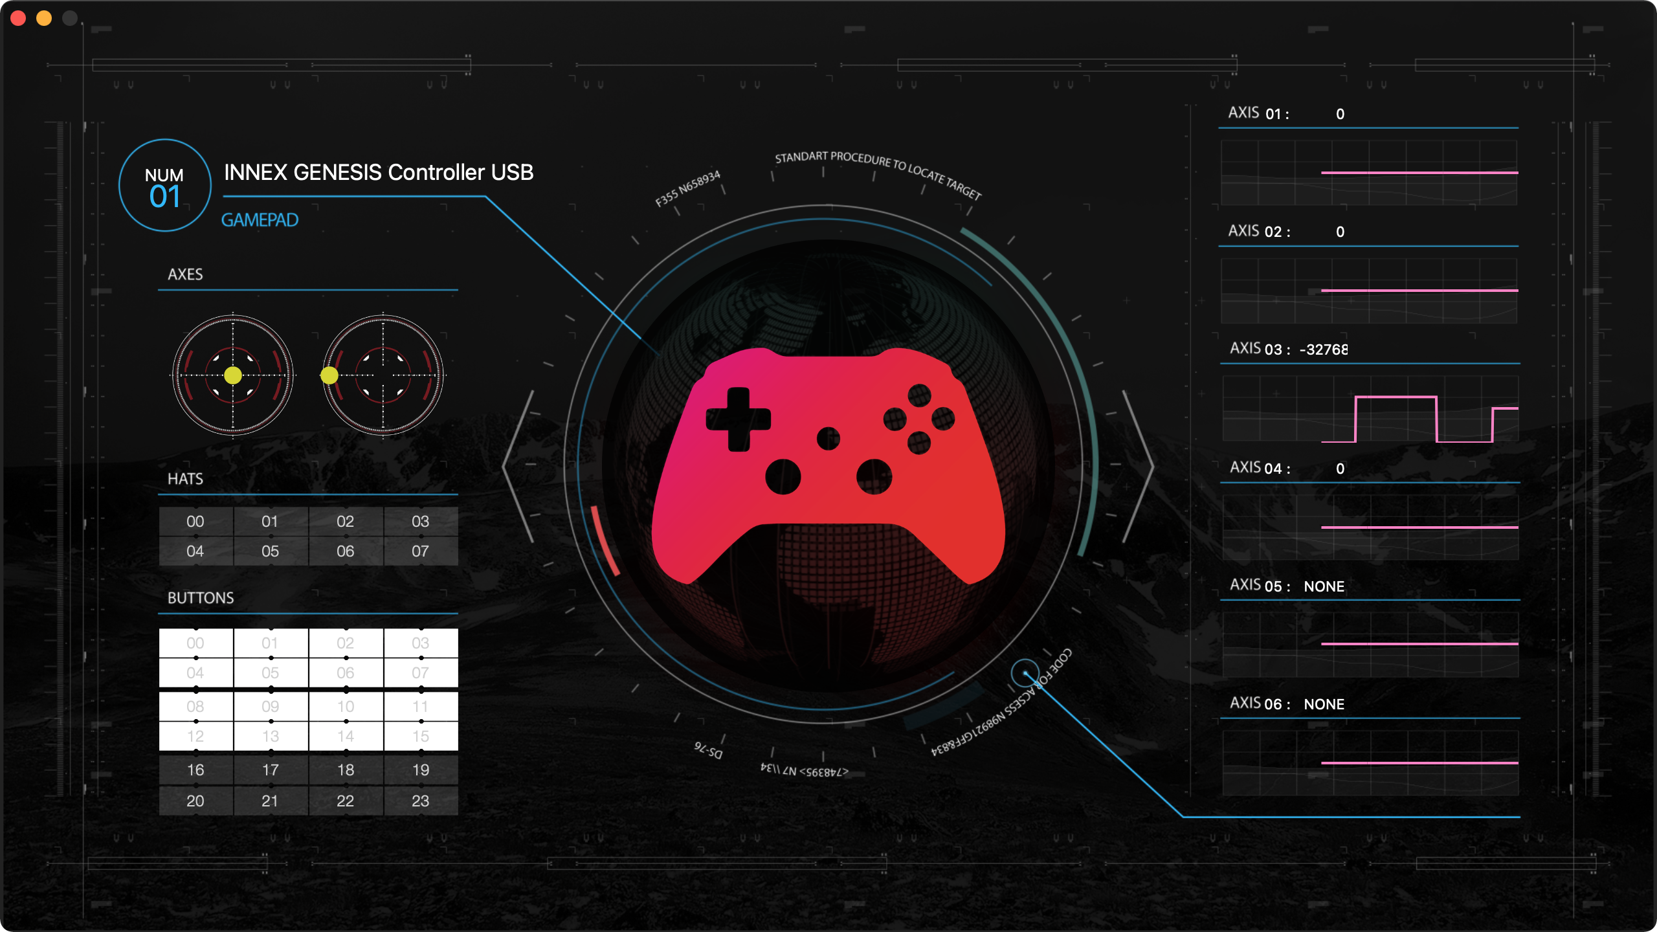Screen dimensions: 1657x932
Task: Click the 'BUTTONS' section heading
Action: click(201, 598)
